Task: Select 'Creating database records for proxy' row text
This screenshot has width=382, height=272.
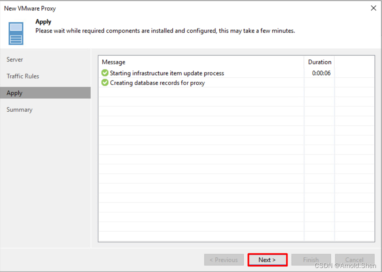Action: point(157,83)
